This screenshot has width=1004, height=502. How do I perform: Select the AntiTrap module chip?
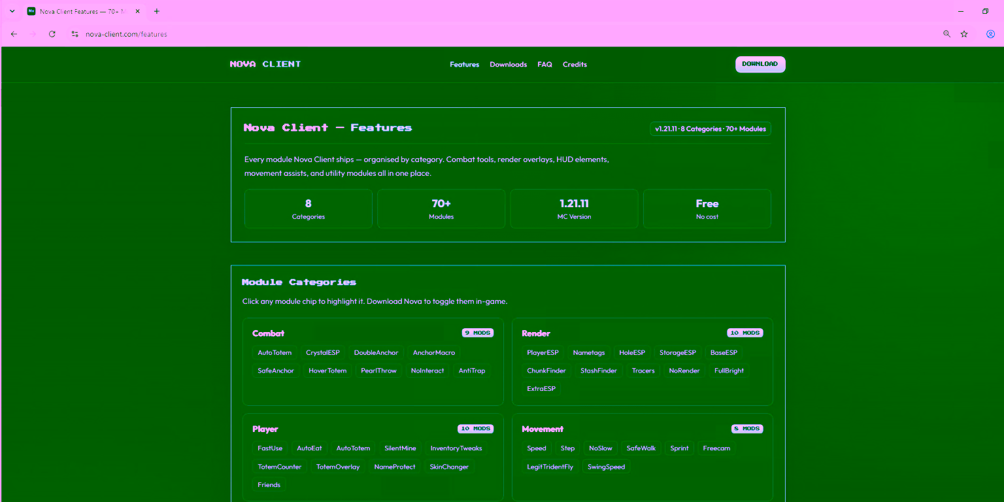(x=472, y=371)
